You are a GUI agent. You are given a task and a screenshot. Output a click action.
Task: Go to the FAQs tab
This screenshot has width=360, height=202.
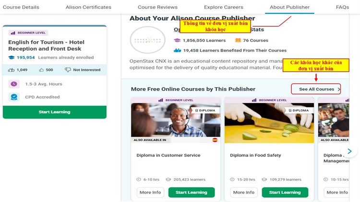342,7
